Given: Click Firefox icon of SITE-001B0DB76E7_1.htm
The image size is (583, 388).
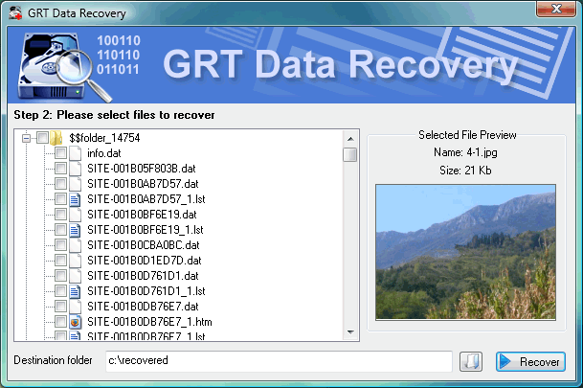Looking at the screenshot, I should 75,322.
